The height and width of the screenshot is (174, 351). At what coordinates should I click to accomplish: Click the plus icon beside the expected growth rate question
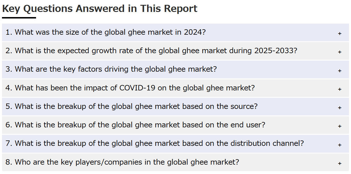pos(340,52)
